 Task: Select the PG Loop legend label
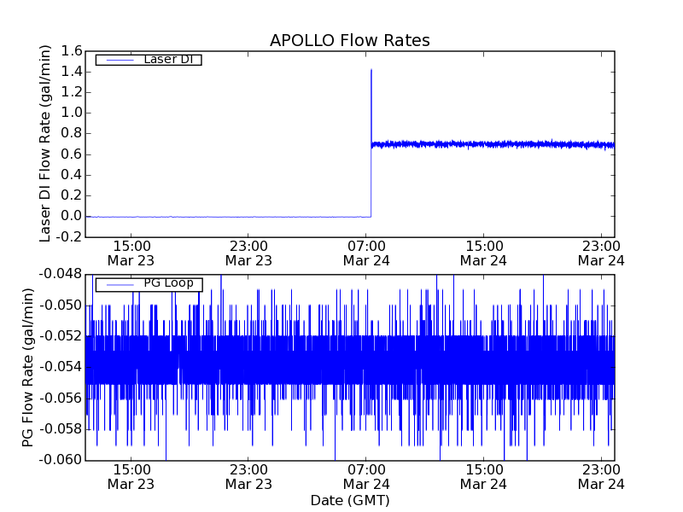pos(168,283)
